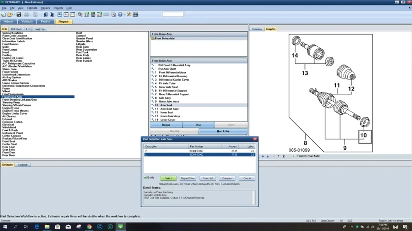The image size is (412, 231).
Task: Switch to the Profile tab
Action: click(x=45, y=21)
